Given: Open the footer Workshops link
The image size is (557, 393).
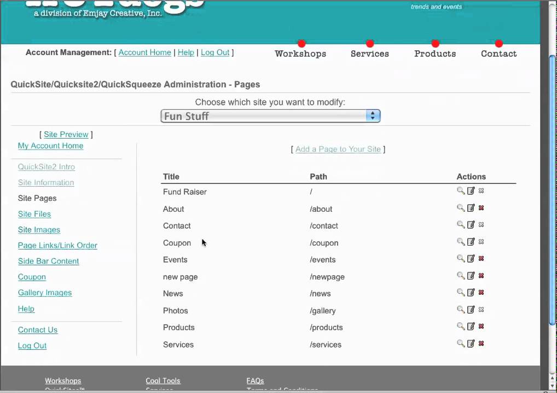Looking at the screenshot, I should click(63, 380).
